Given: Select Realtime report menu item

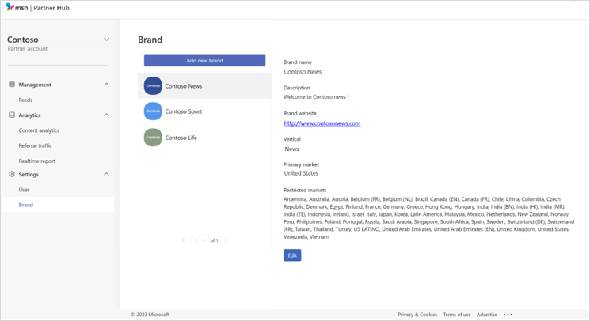Looking at the screenshot, I should pos(37,161).
